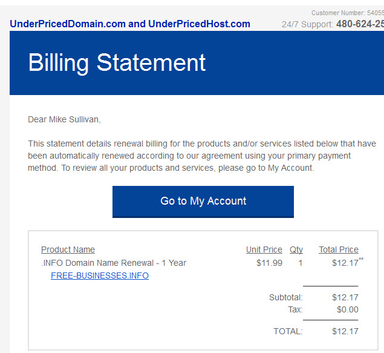The height and width of the screenshot is (353, 384).
Task: Click the Total Price column header
Action: point(339,249)
